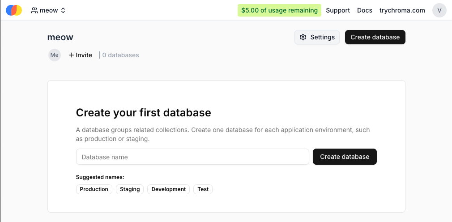Open Settings via the gear icon button
This screenshot has width=452, height=222.
317,37
